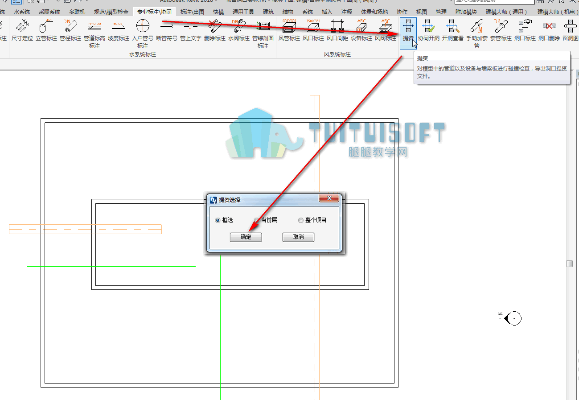The image size is (579, 400).
Task: Open the 建模大师（通用） tab
Action: tap(507, 12)
